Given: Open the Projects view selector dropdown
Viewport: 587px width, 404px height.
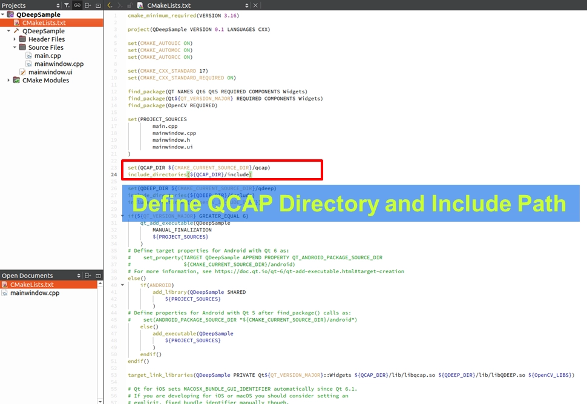Looking at the screenshot, I should point(58,5).
